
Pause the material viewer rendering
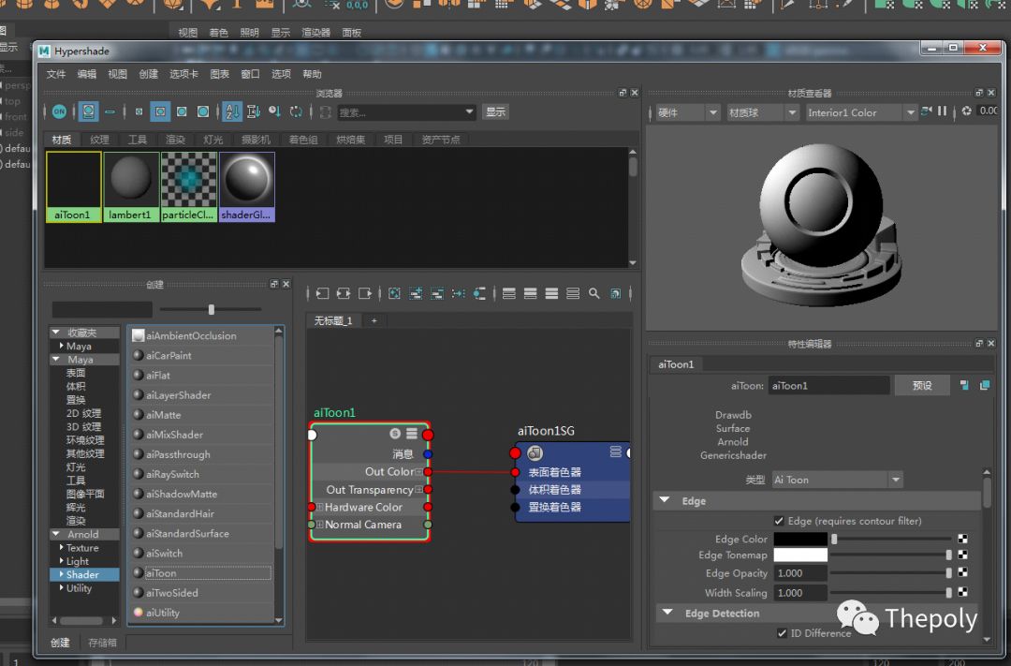click(943, 111)
